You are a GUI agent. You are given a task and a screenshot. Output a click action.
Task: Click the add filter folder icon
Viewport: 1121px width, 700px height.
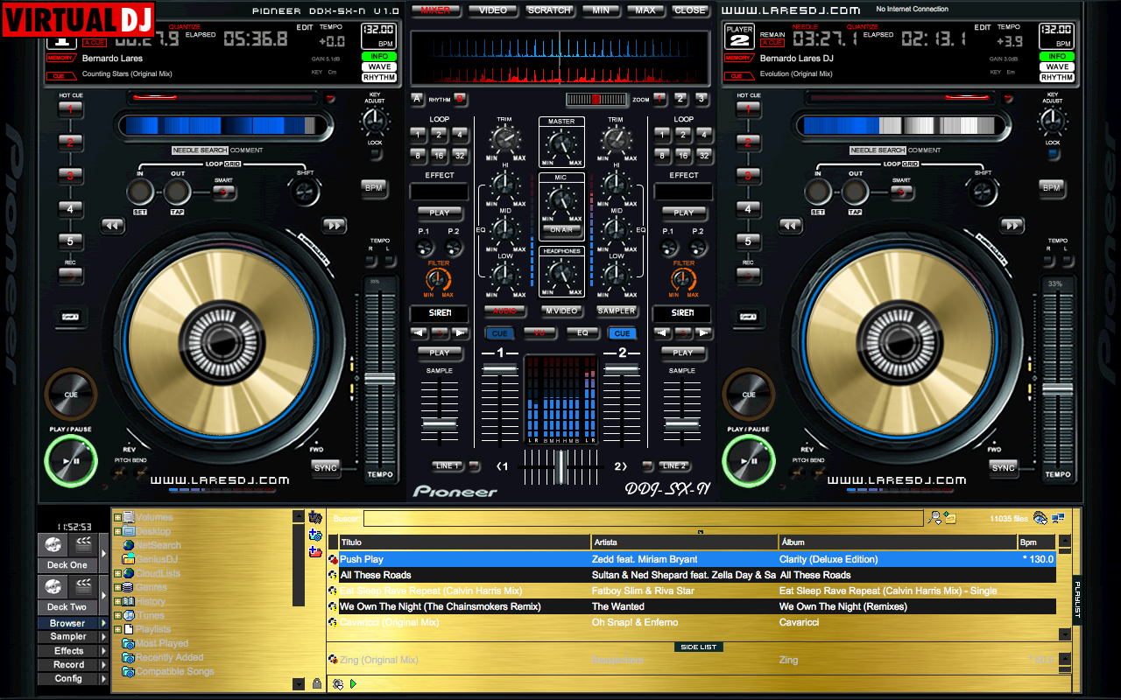315,535
